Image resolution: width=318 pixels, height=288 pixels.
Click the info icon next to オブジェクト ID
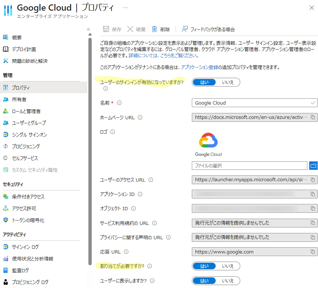[x=134, y=208]
